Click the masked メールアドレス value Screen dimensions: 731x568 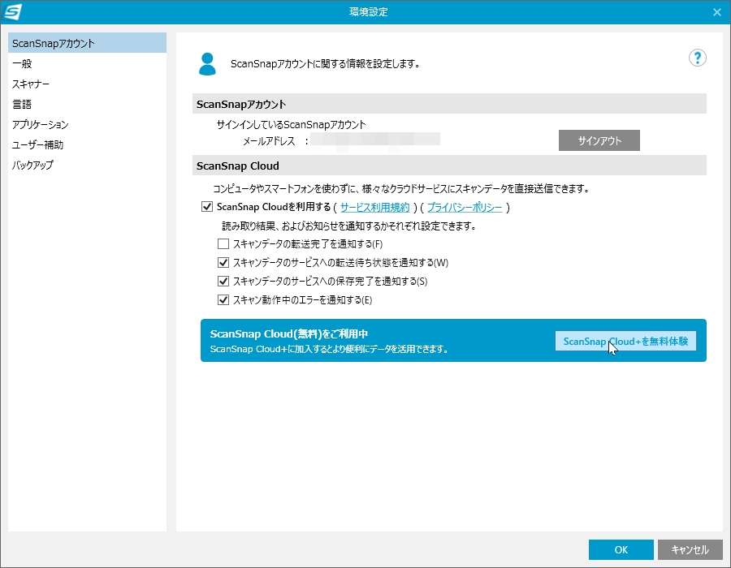tap(375, 140)
